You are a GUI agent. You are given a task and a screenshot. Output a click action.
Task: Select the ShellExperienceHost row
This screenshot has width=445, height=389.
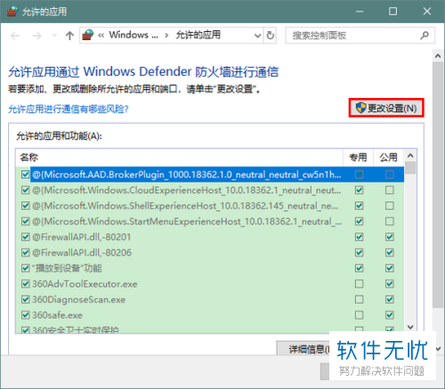pos(210,206)
